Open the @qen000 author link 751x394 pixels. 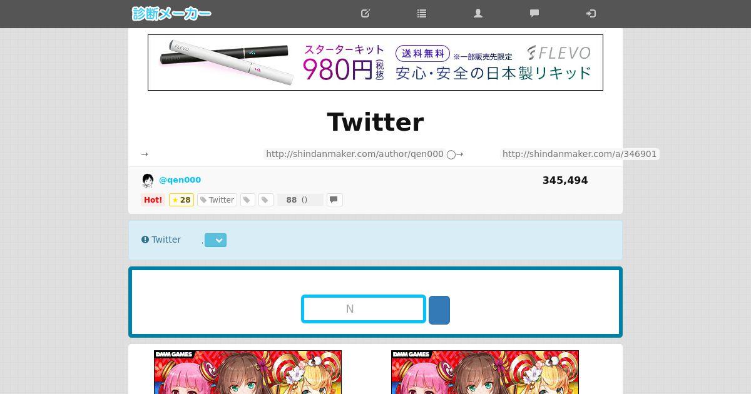[180, 180]
